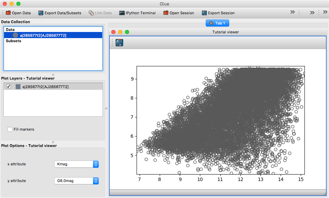Open the IPython Terminal
329x198 pixels.
(137, 13)
